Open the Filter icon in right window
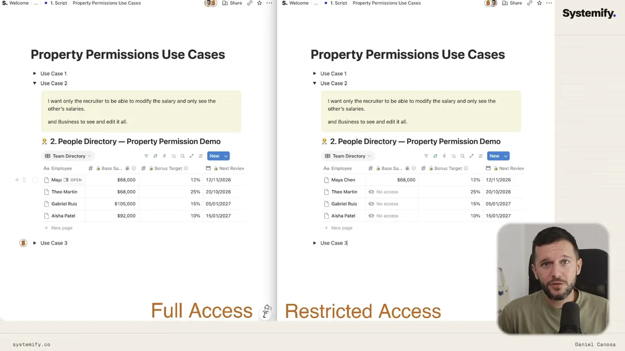The width and height of the screenshot is (625, 351). [426, 156]
